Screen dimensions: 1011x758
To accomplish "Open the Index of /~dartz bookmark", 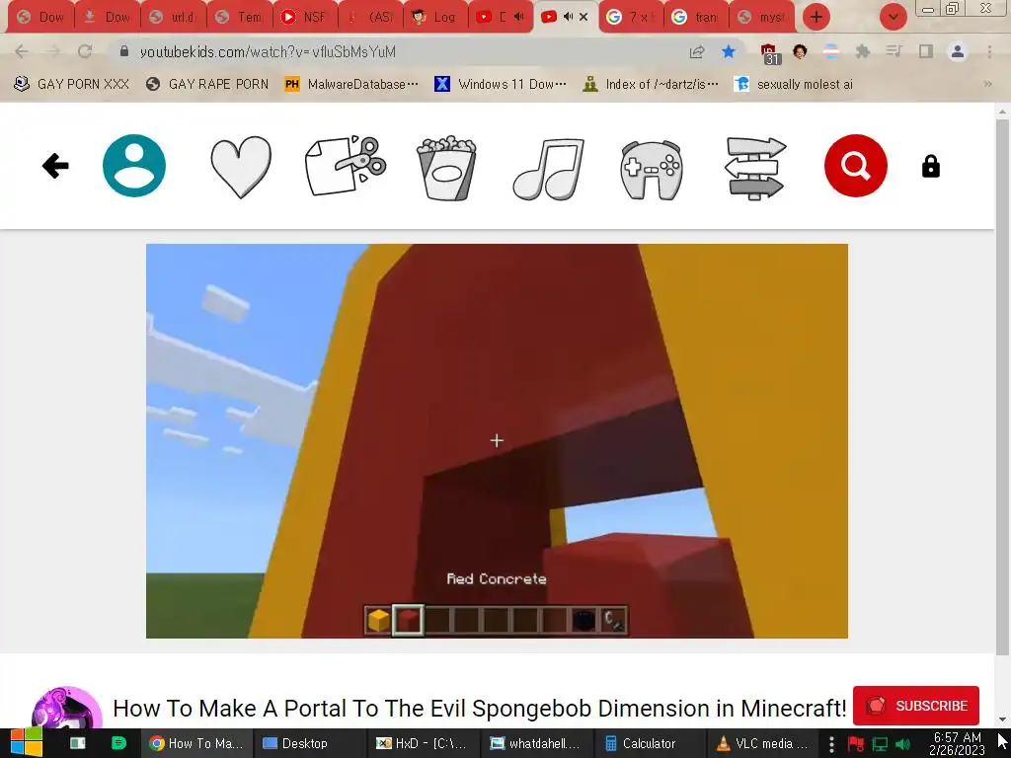I will pos(651,84).
